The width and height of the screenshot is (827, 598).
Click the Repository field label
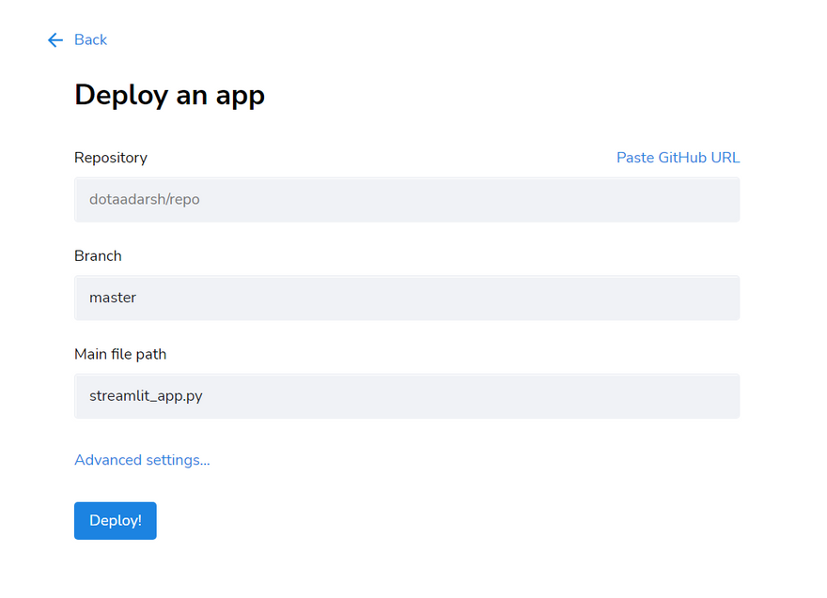[111, 158]
